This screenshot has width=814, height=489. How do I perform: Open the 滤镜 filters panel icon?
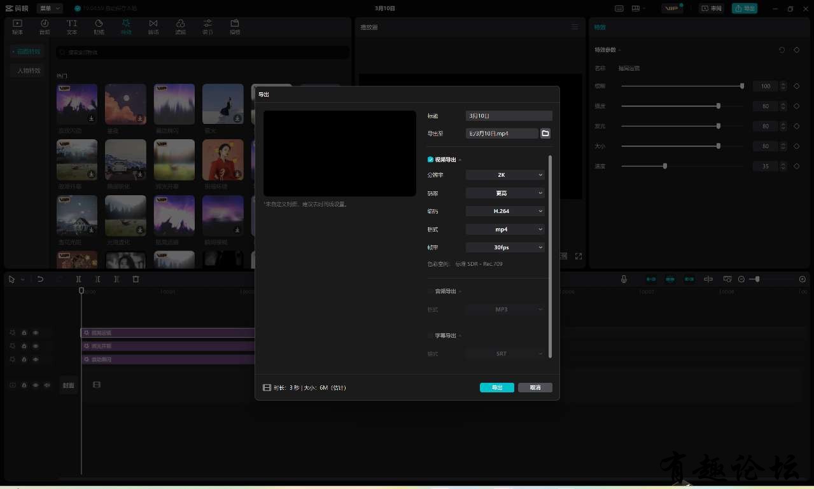click(180, 27)
